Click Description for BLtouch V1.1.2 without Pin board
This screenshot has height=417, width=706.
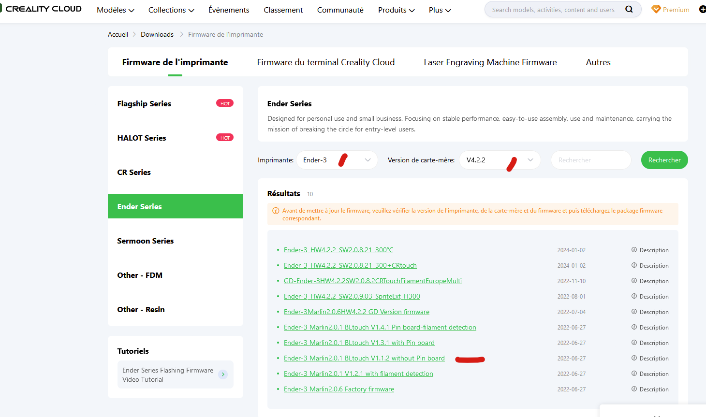[x=650, y=358]
